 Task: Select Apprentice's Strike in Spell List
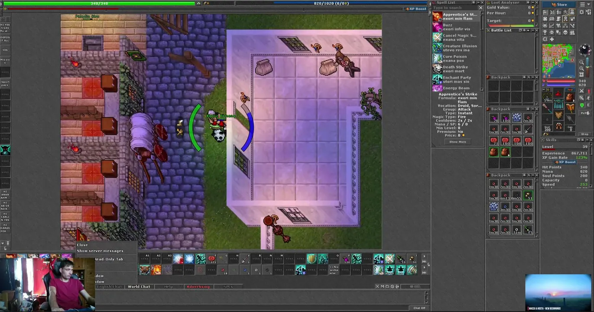click(457, 16)
